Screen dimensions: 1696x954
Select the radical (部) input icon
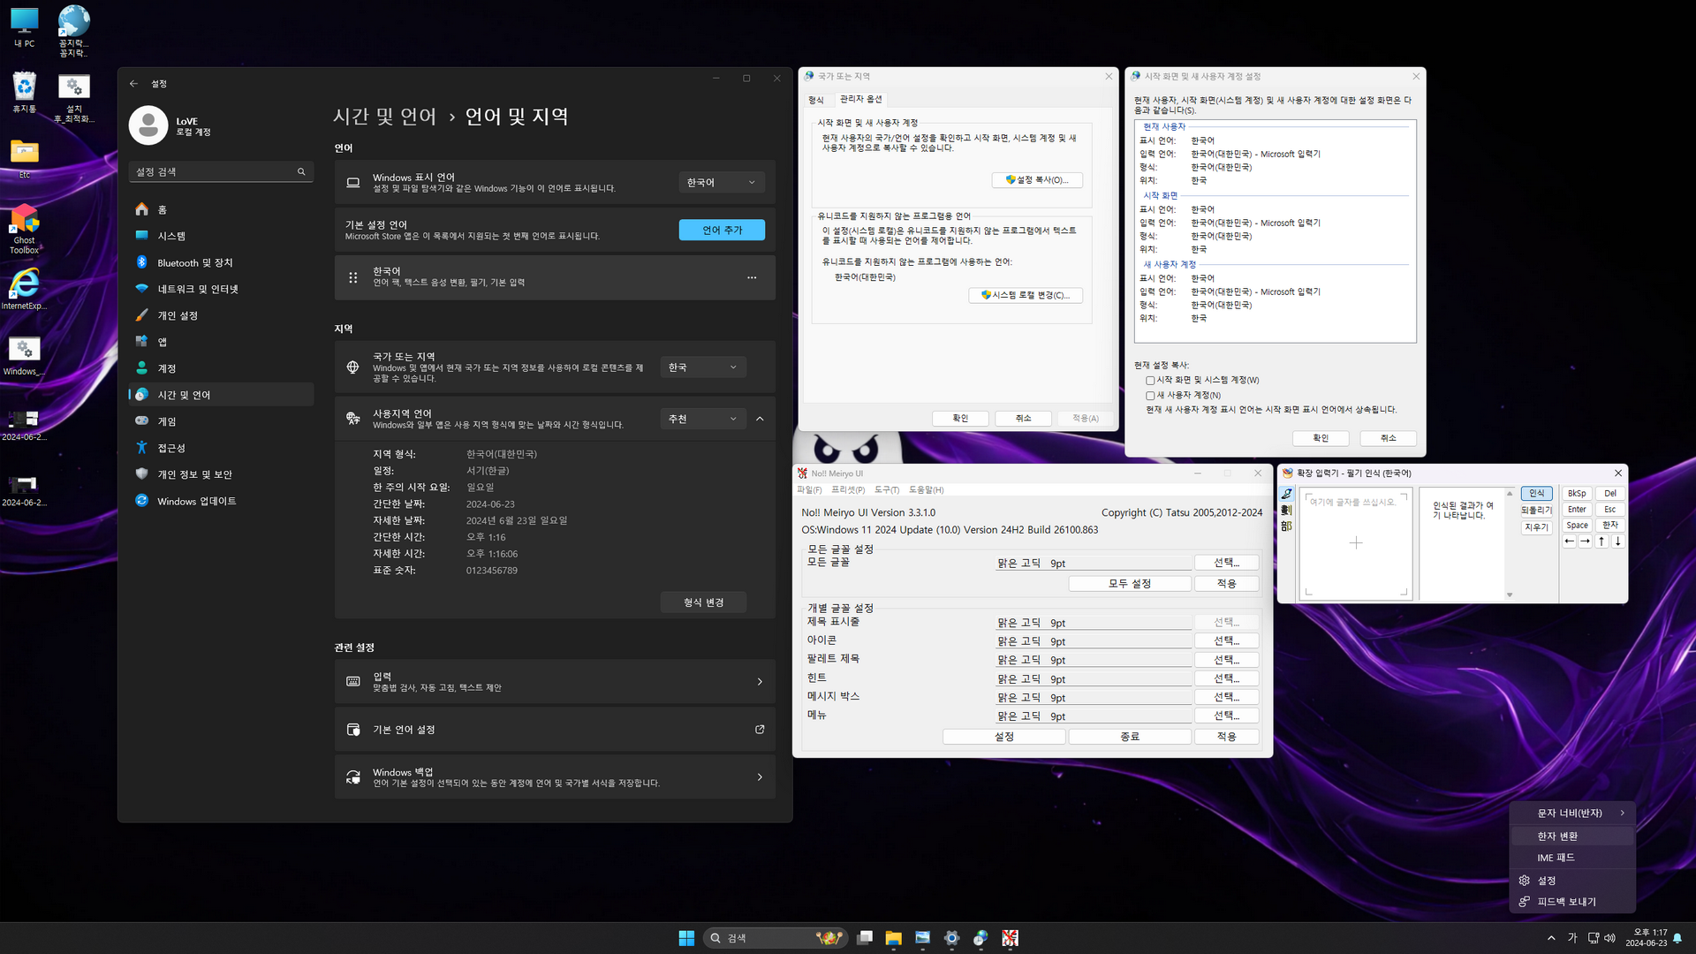click(1287, 526)
